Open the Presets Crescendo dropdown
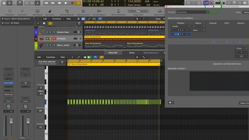 (x=193, y=12)
